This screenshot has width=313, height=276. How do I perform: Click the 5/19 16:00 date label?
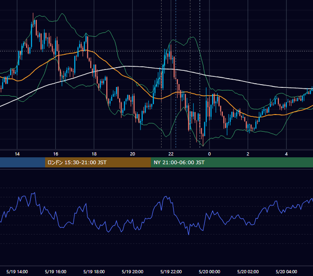tap(56, 271)
